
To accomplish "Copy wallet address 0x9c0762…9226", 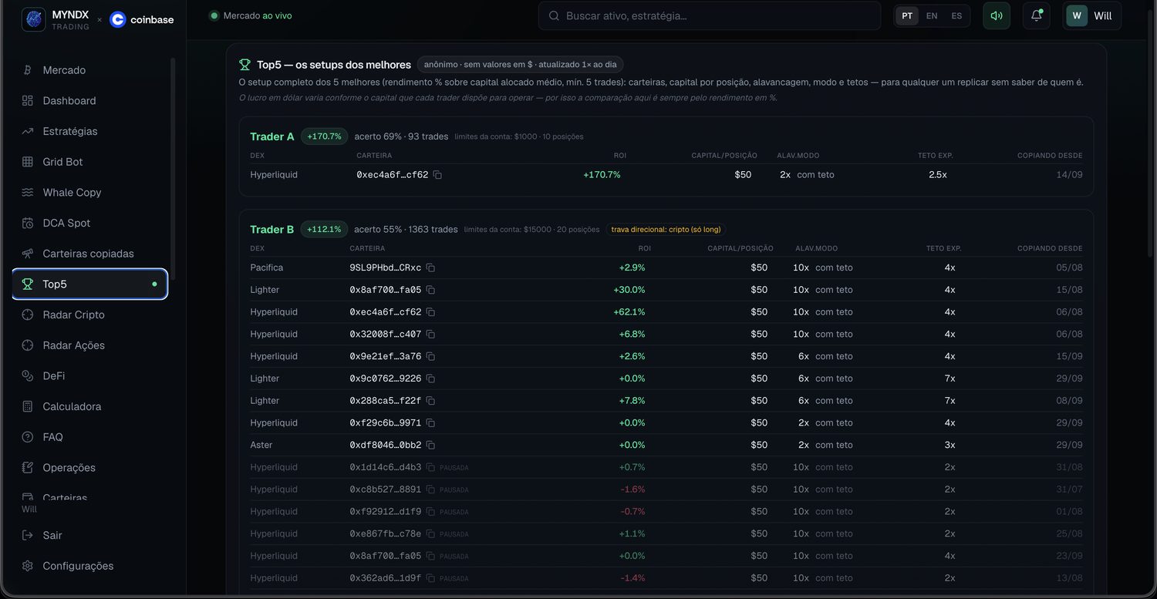I will tap(430, 379).
